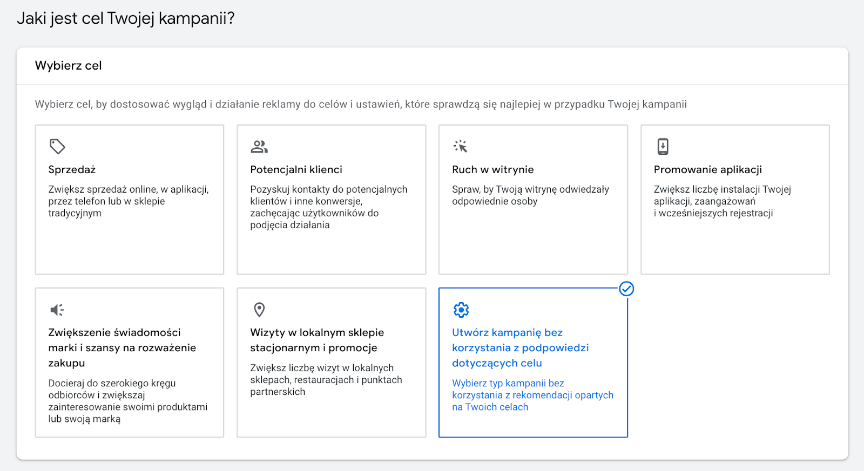Click the description 'Pozyskuj kontakty do potencjalnych klientów'

[329, 207]
